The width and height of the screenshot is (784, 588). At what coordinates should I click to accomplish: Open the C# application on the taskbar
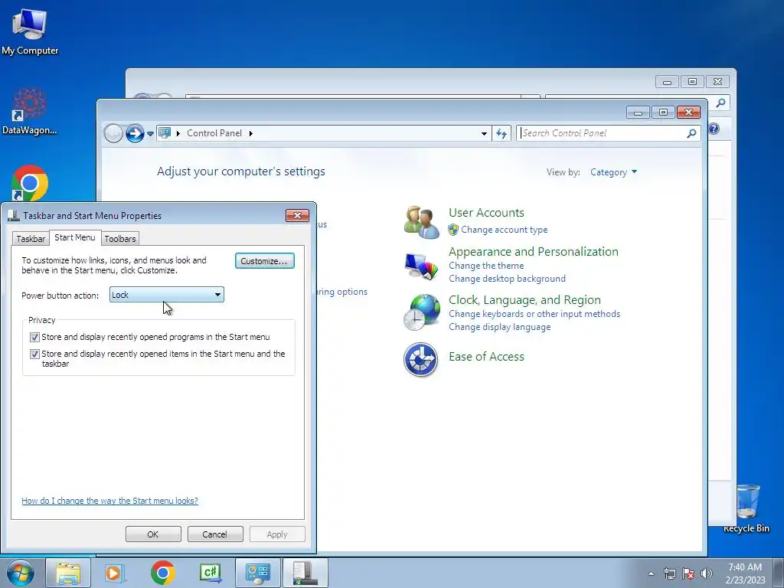click(210, 573)
